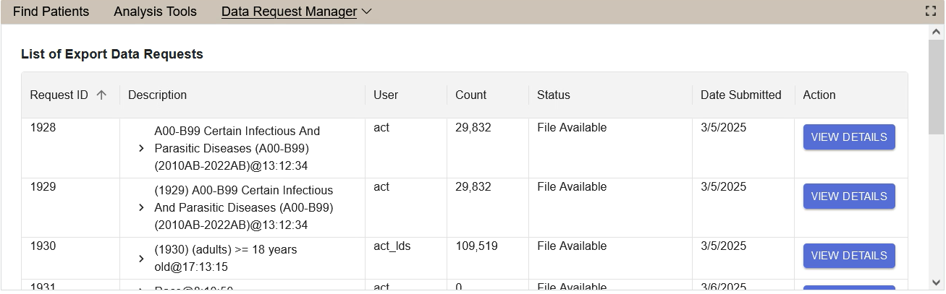The image size is (946, 294).
Task: Click the scrollbar up arrow
Action: [936, 33]
